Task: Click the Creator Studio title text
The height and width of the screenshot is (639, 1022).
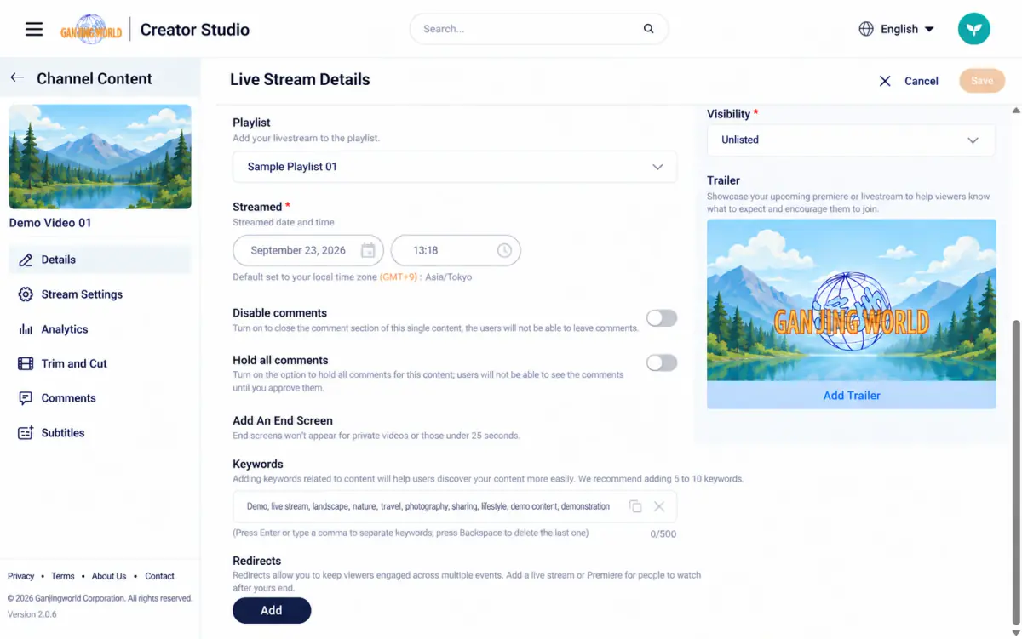Action: point(195,30)
